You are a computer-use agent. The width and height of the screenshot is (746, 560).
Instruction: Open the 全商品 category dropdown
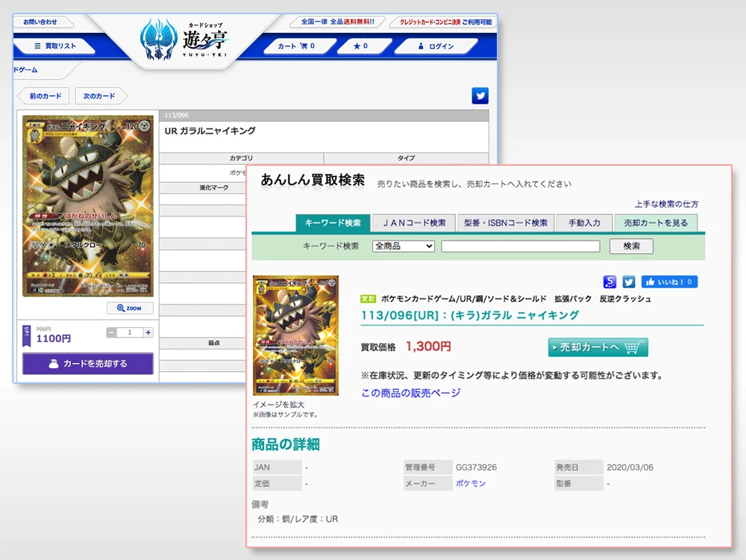pos(404,246)
